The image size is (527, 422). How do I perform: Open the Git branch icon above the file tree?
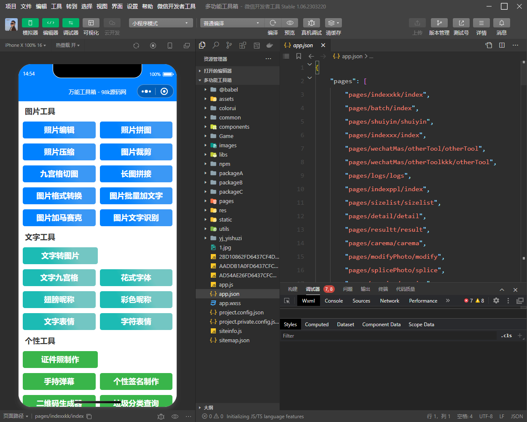point(229,45)
